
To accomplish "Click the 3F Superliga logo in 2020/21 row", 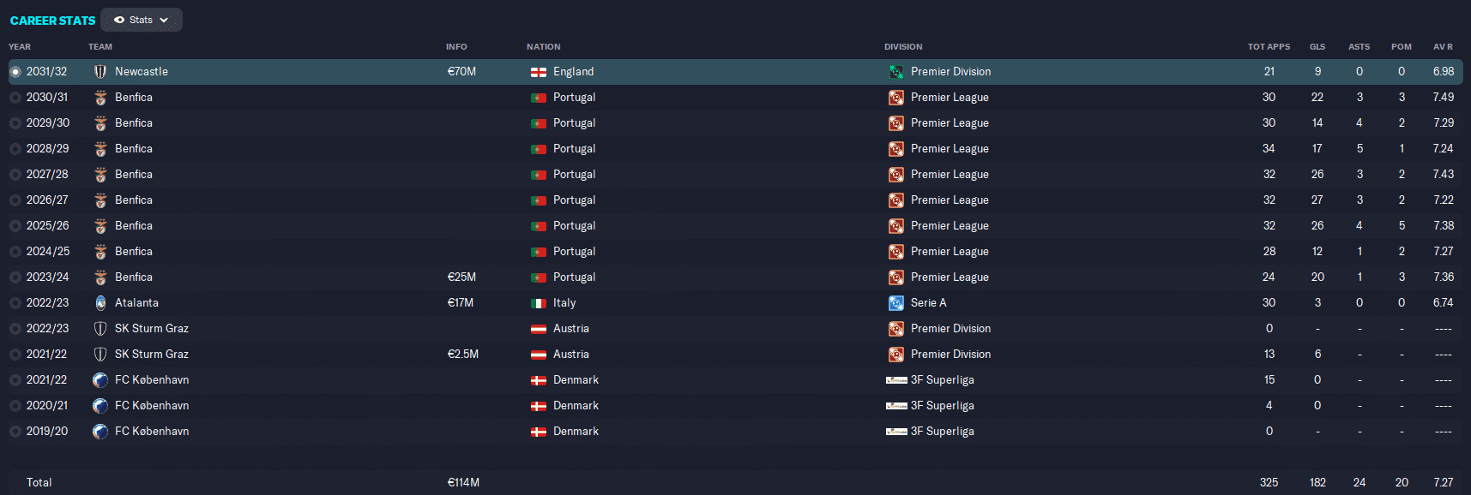I will [x=896, y=406].
